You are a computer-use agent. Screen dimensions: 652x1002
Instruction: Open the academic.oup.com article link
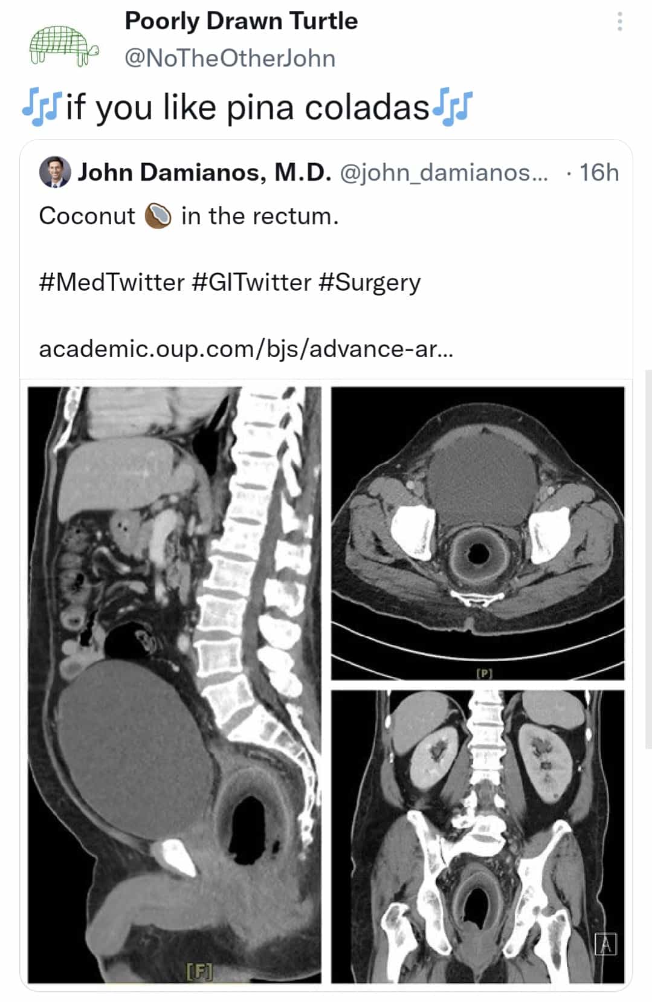(x=245, y=349)
